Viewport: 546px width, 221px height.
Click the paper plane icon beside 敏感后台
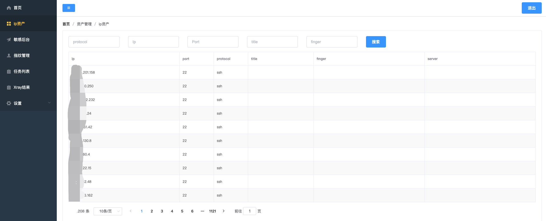[x=9, y=40]
